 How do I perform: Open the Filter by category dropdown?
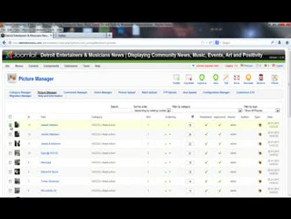(x=207, y=111)
